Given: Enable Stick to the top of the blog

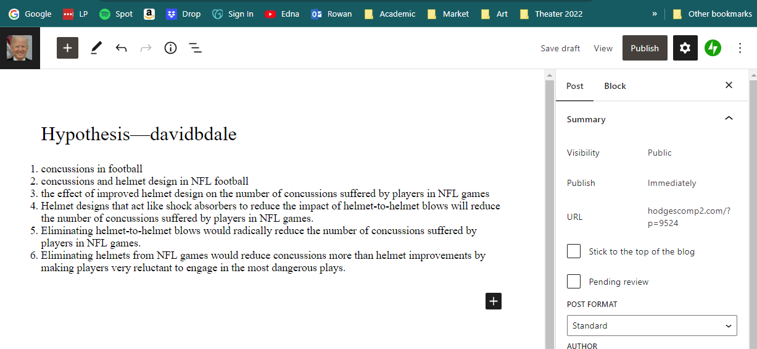Looking at the screenshot, I should coord(574,251).
